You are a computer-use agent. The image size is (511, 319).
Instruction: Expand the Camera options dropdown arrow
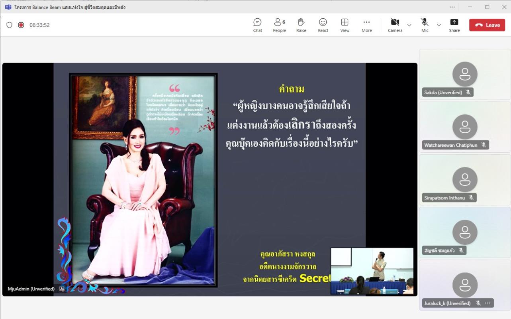pyautogui.click(x=409, y=25)
